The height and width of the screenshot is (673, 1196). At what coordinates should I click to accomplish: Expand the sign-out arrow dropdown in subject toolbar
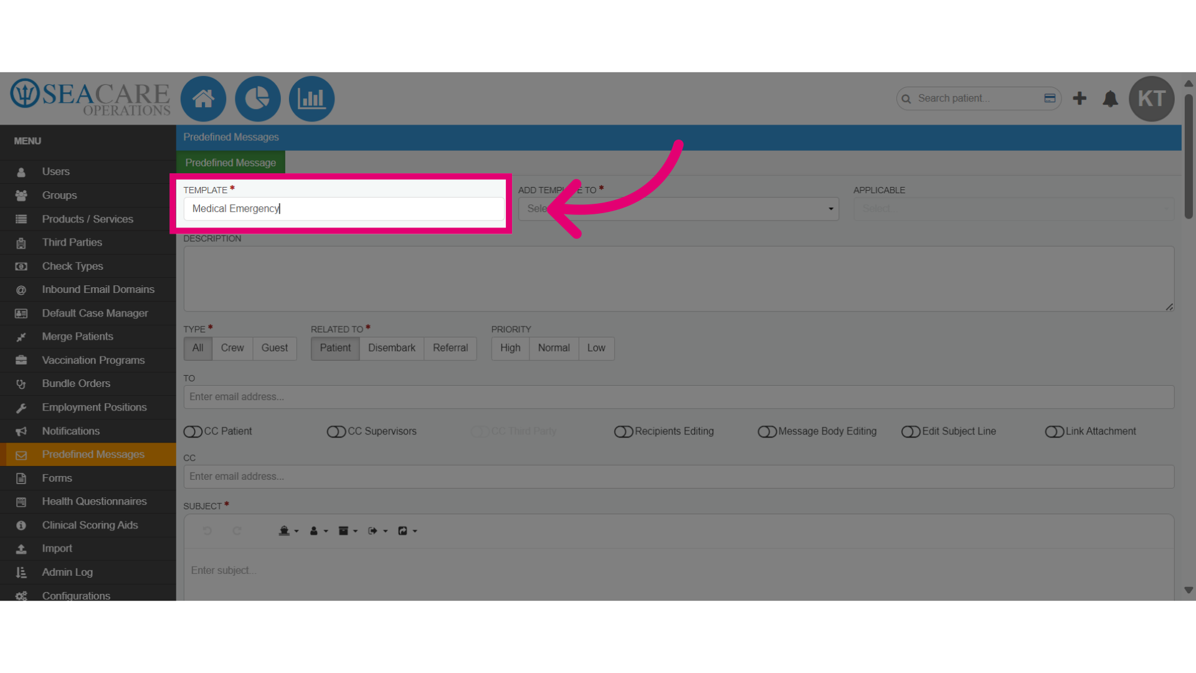pyautogui.click(x=378, y=531)
